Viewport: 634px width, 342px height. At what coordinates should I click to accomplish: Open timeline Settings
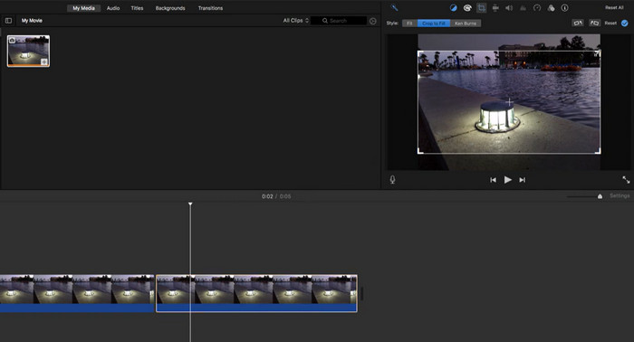[620, 195]
